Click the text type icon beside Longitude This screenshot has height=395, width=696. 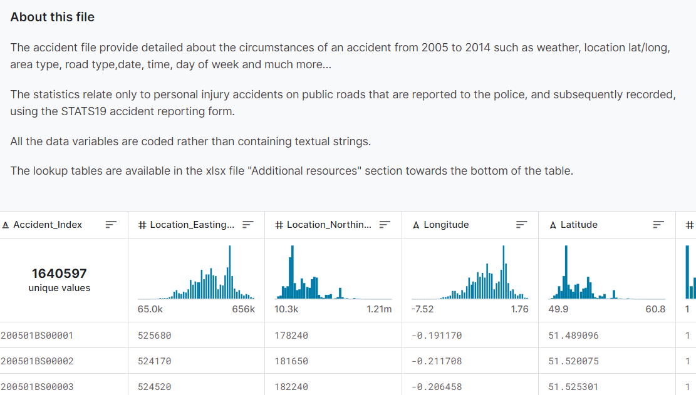[416, 225]
